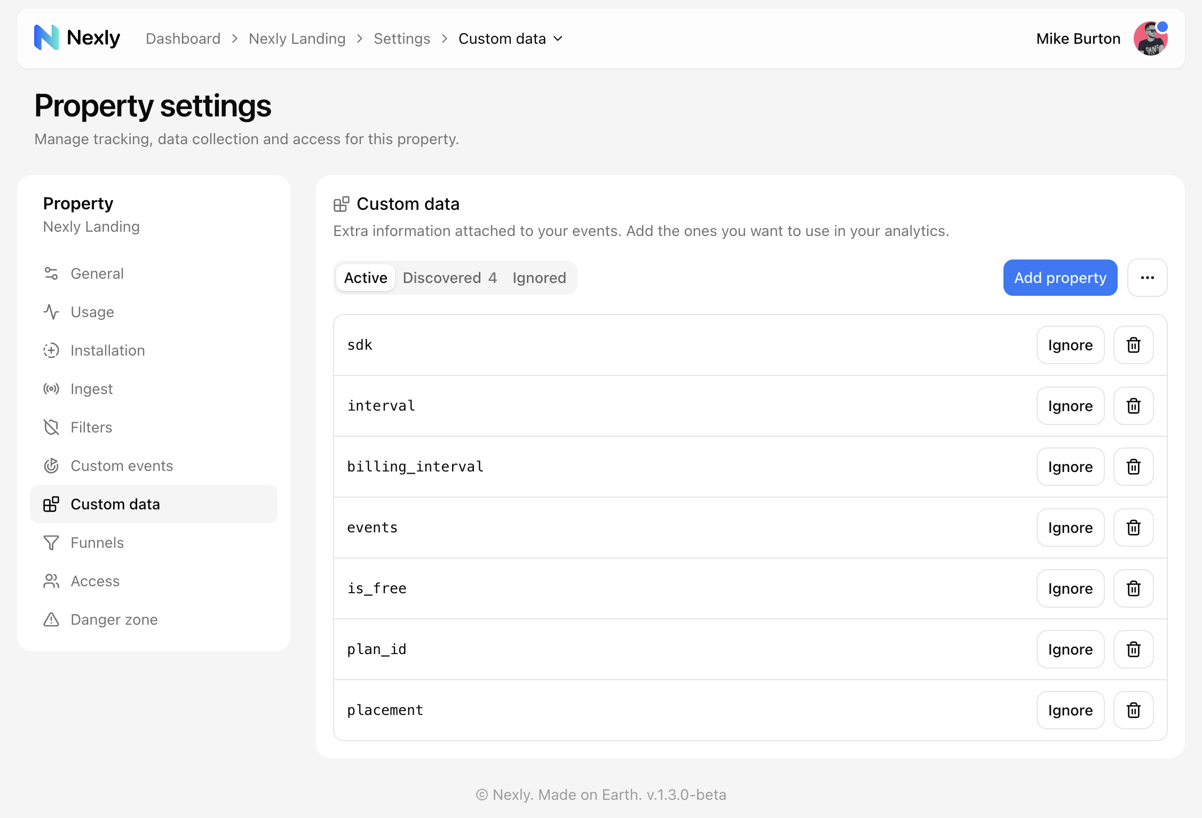Click the Mike Burton username
Screen dimensions: 1202x818
pos(1078,38)
